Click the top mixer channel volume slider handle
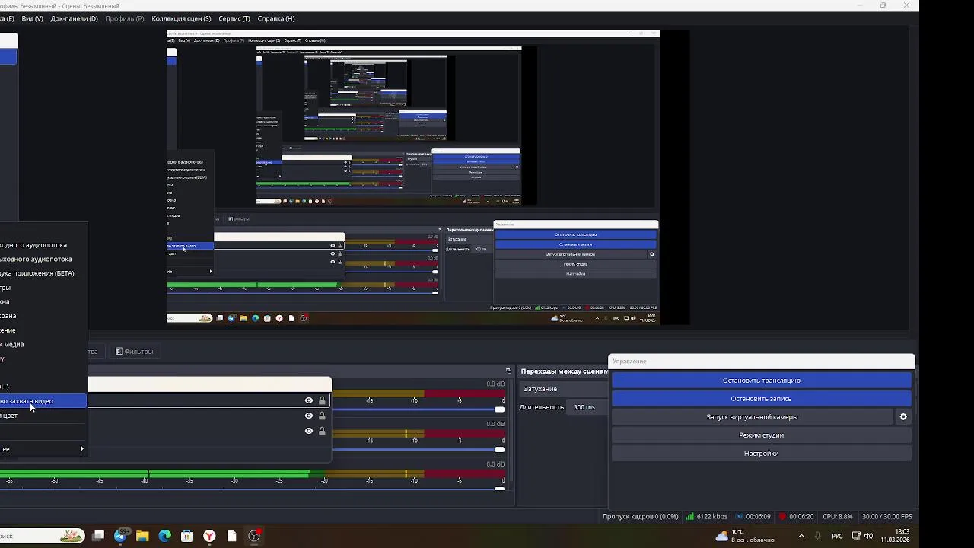Image resolution: width=974 pixels, height=548 pixels. 499,409
